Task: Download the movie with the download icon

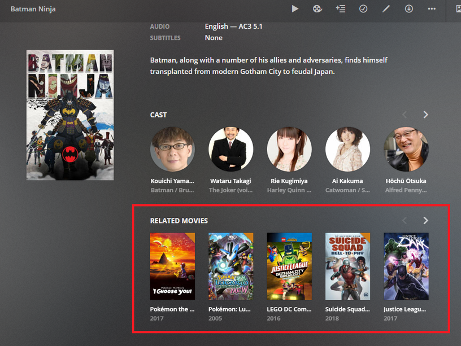Action: click(409, 9)
